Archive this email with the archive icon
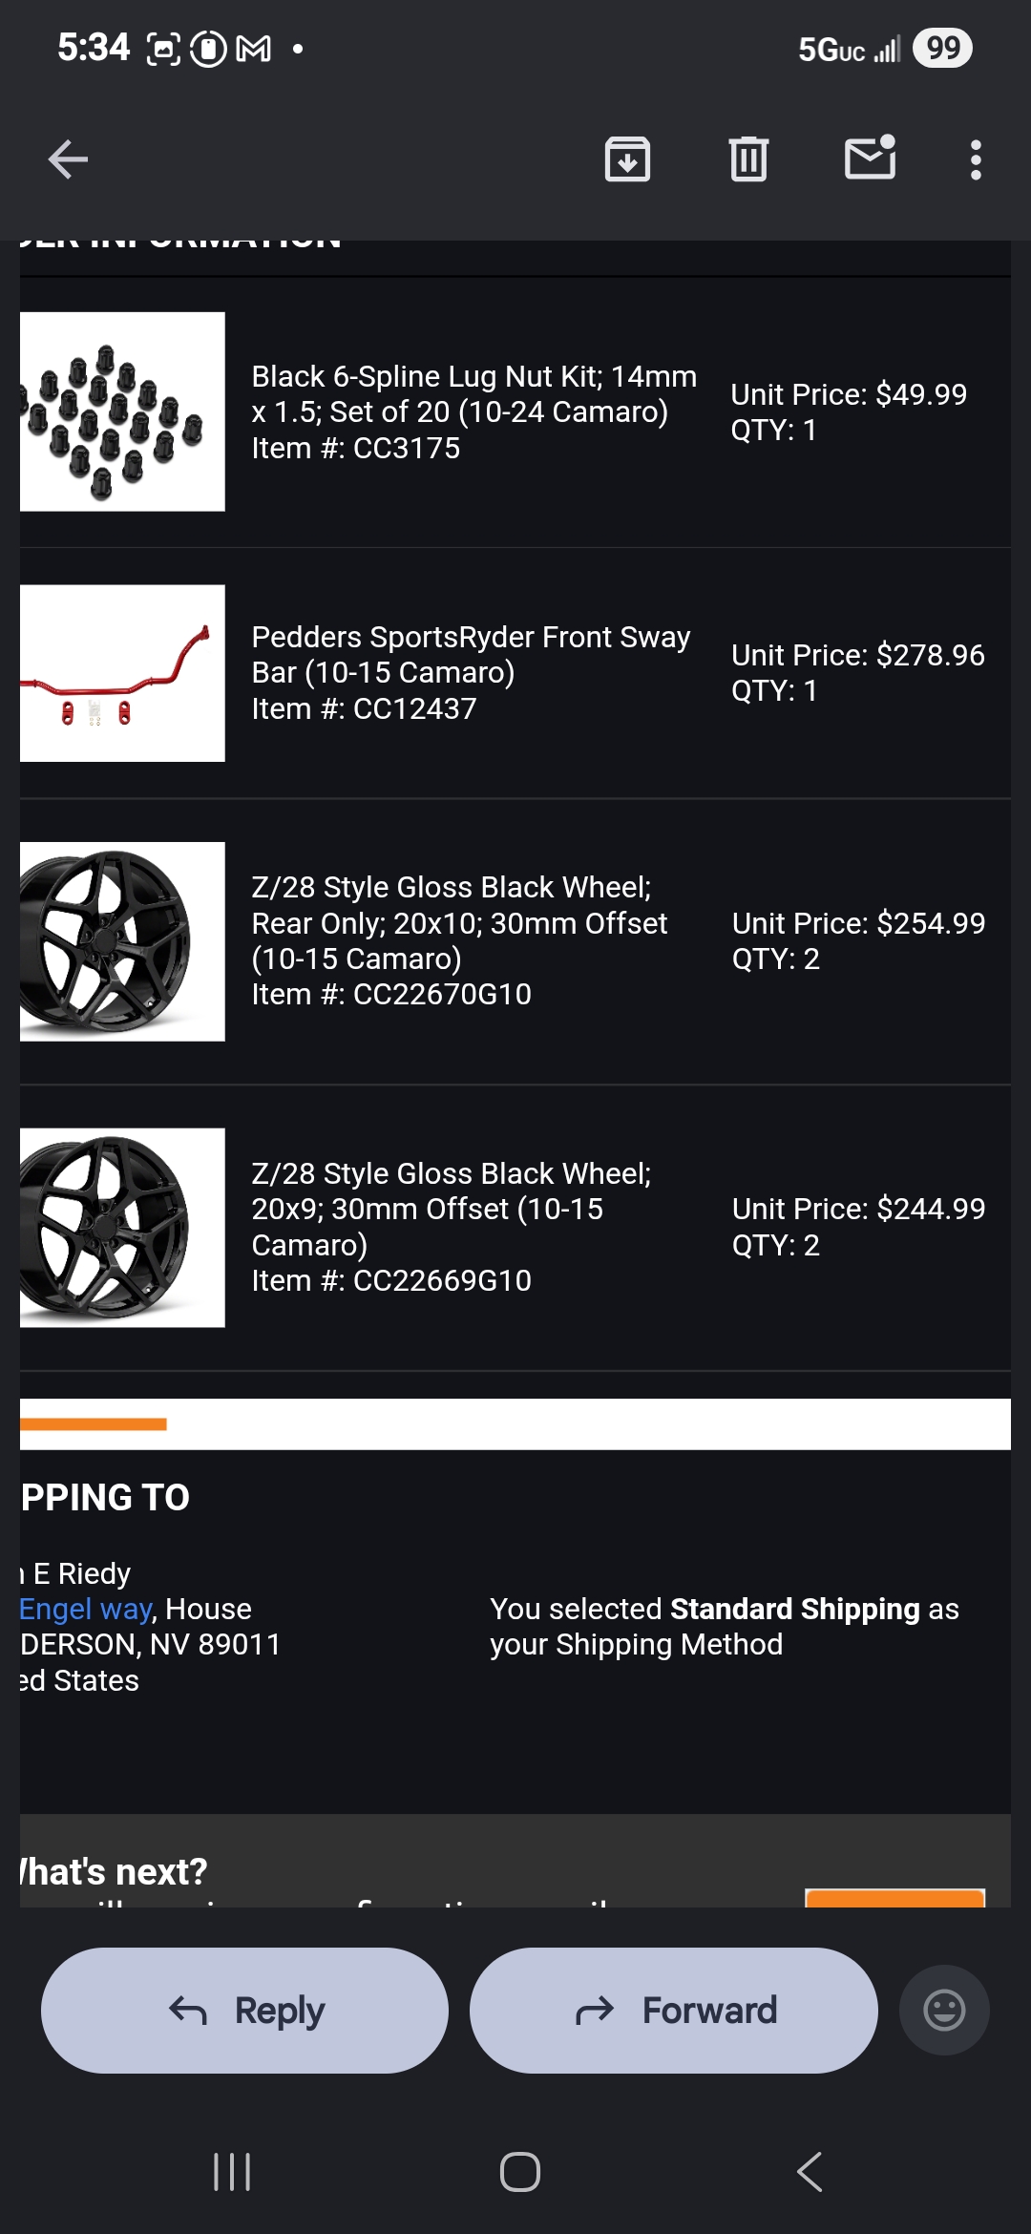Image resolution: width=1031 pixels, height=2234 pixels. click(x=627, y=159)
